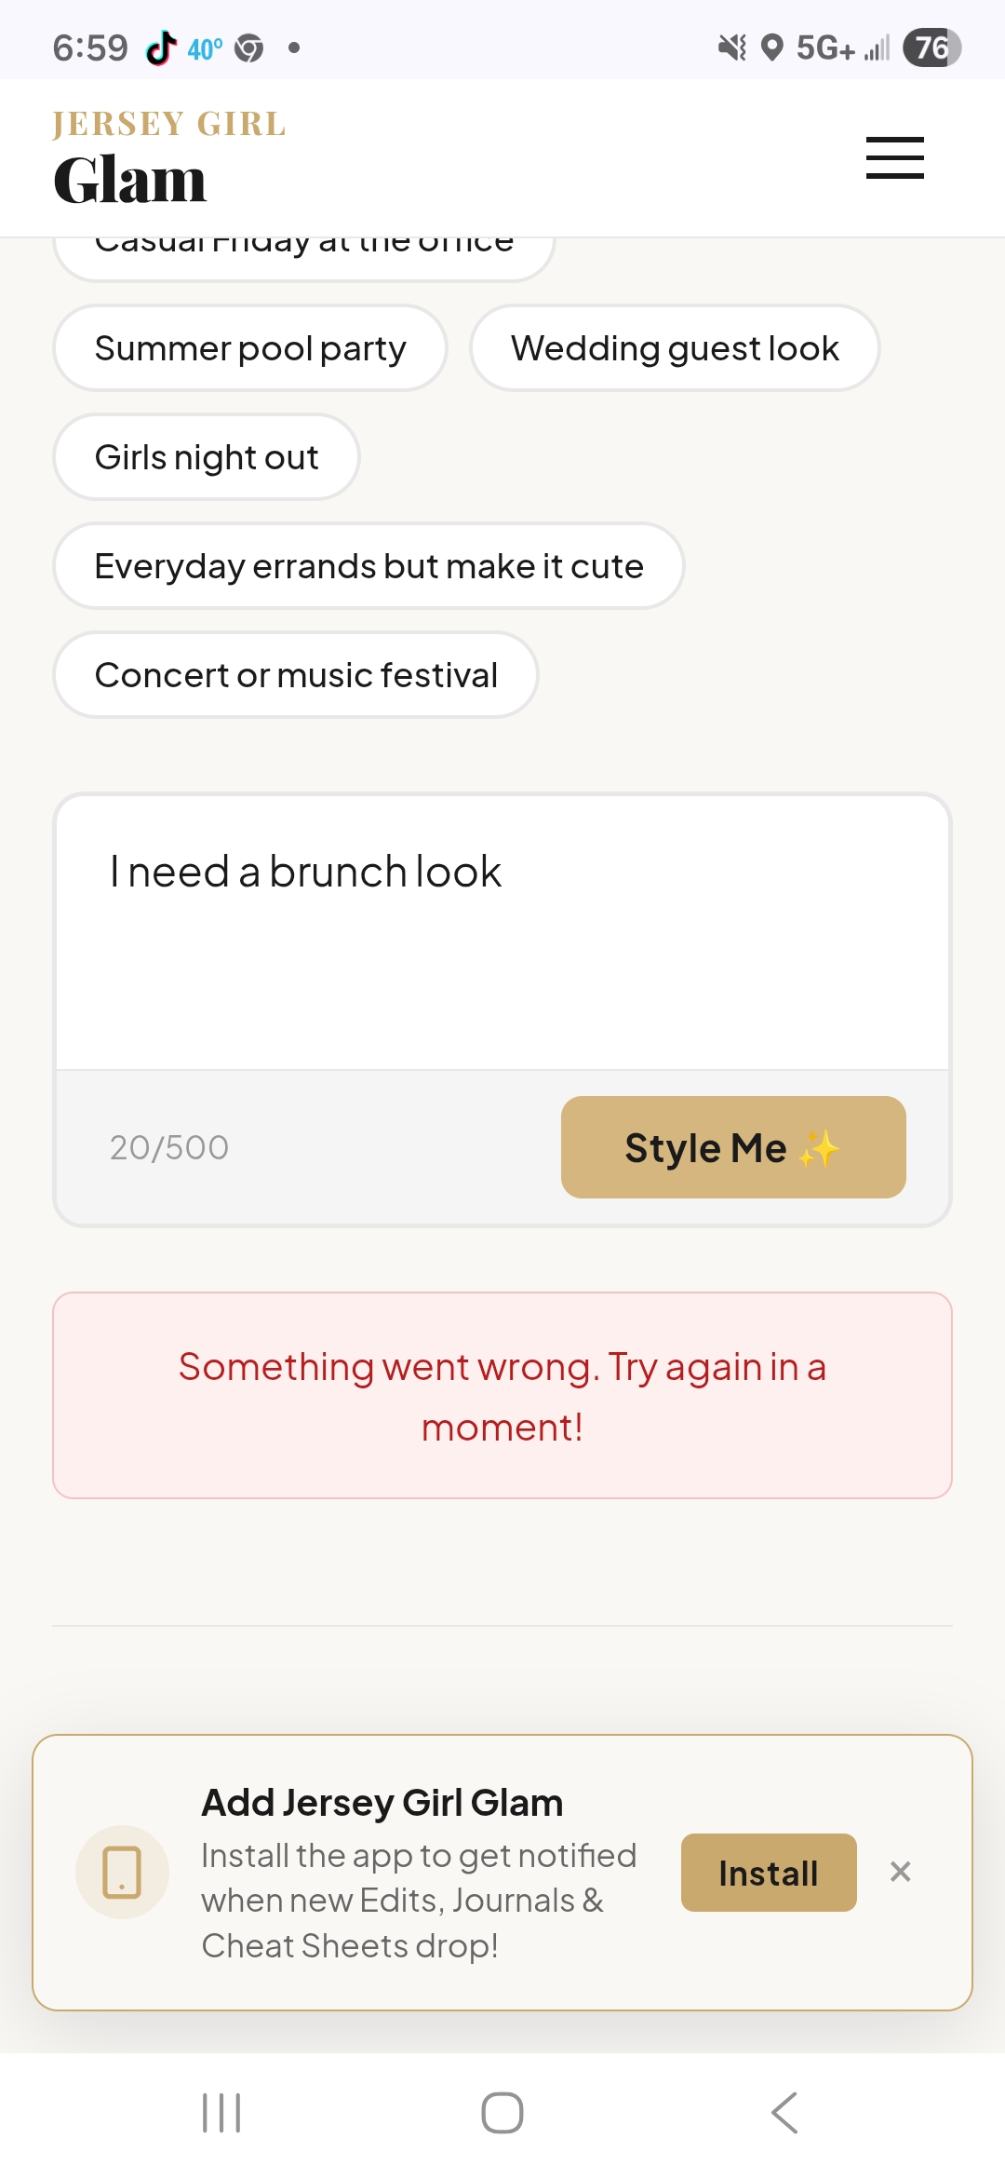The width and height of the screenshot is (1005, 2179).
Task: Select Everyday errands but make it cute
Action: (368, 566)
